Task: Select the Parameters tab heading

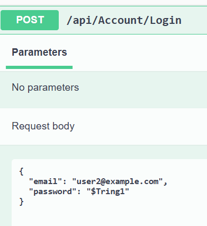Action: tap(39, 52)
